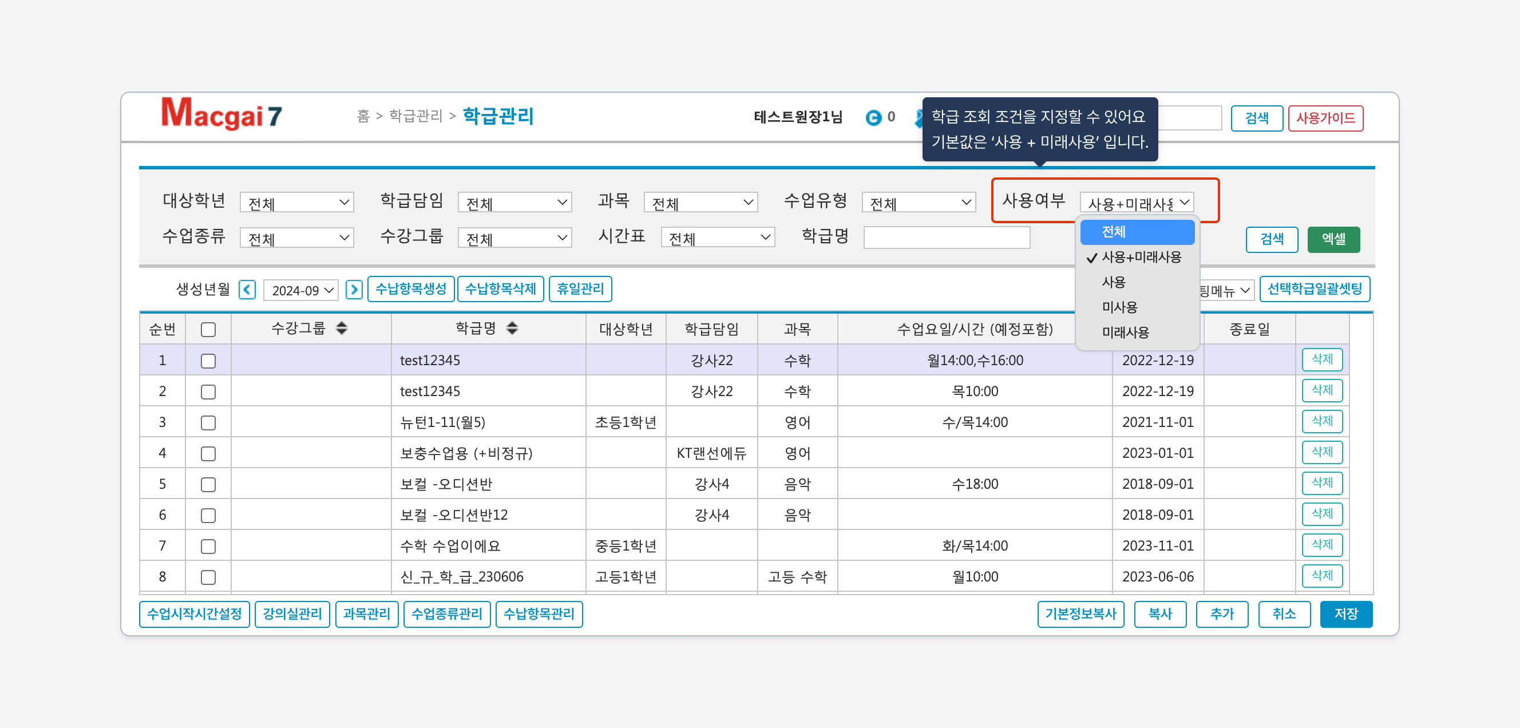Image resolution: width=1520 pixels, height=728 pixels.
Task: Click the blue C coin icon
Action: 873,117
